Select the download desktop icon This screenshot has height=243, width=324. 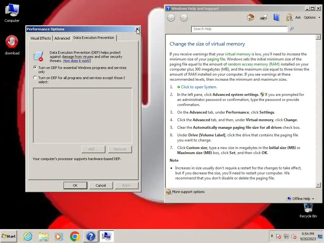click(x=12, y=45)
